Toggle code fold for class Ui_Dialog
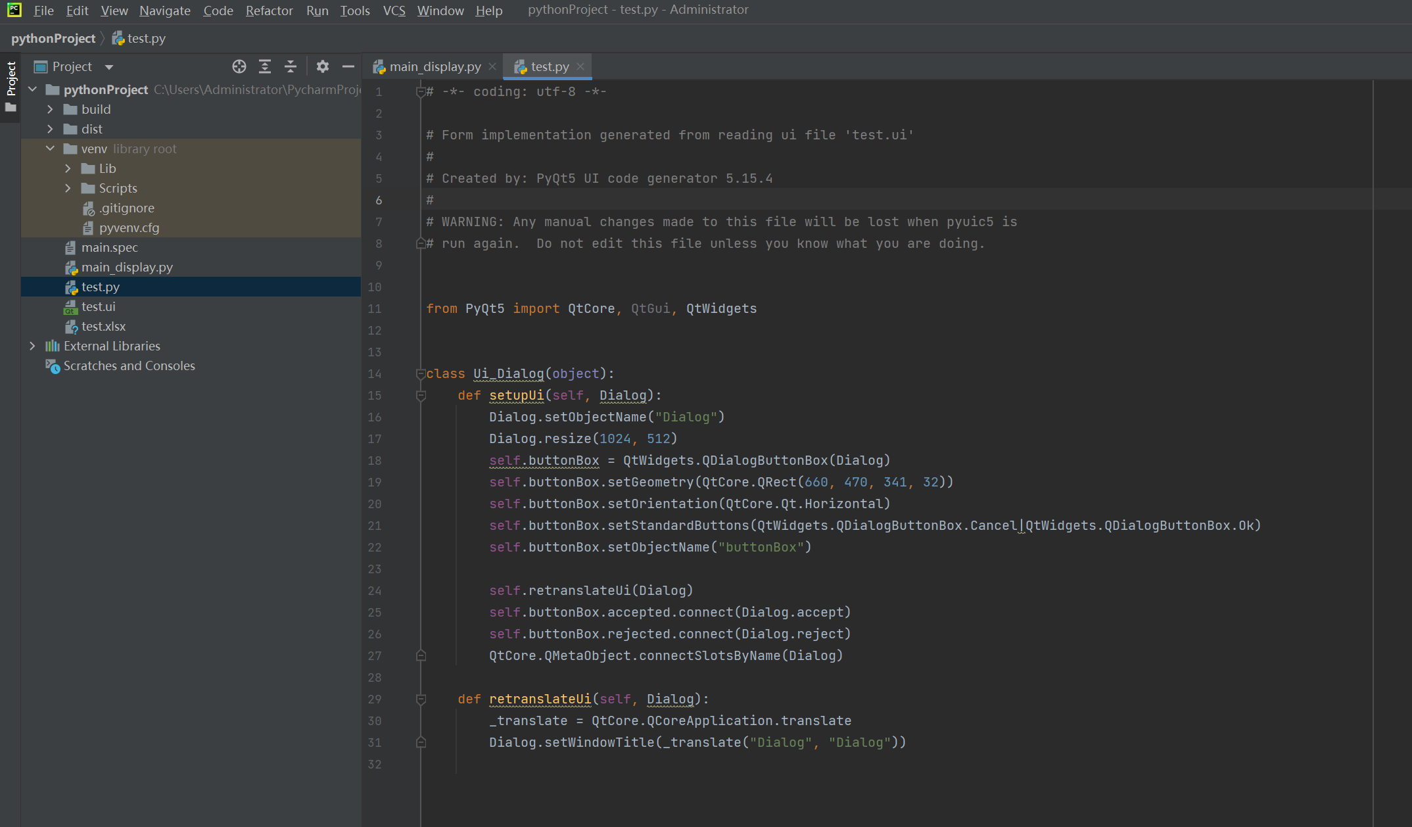This screenshot has height=827, width=1412. (x=421, y=373)
